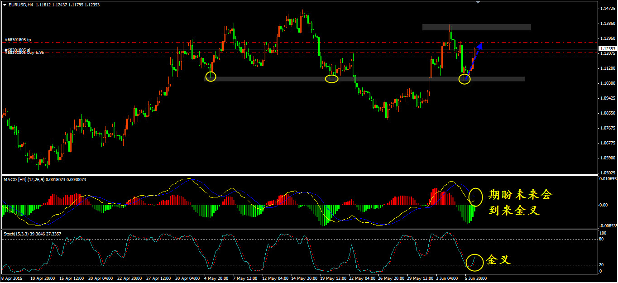
Task: Click price scale value 1.12950
Action: click(x=608, y=38)
